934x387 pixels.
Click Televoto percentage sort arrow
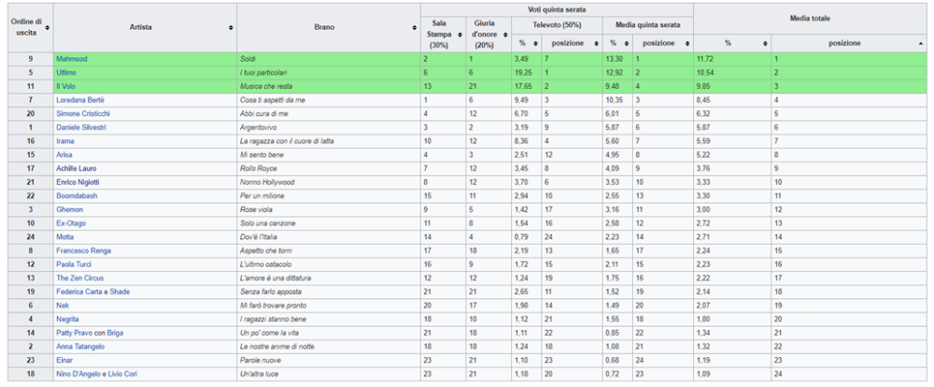pos(536,43)
